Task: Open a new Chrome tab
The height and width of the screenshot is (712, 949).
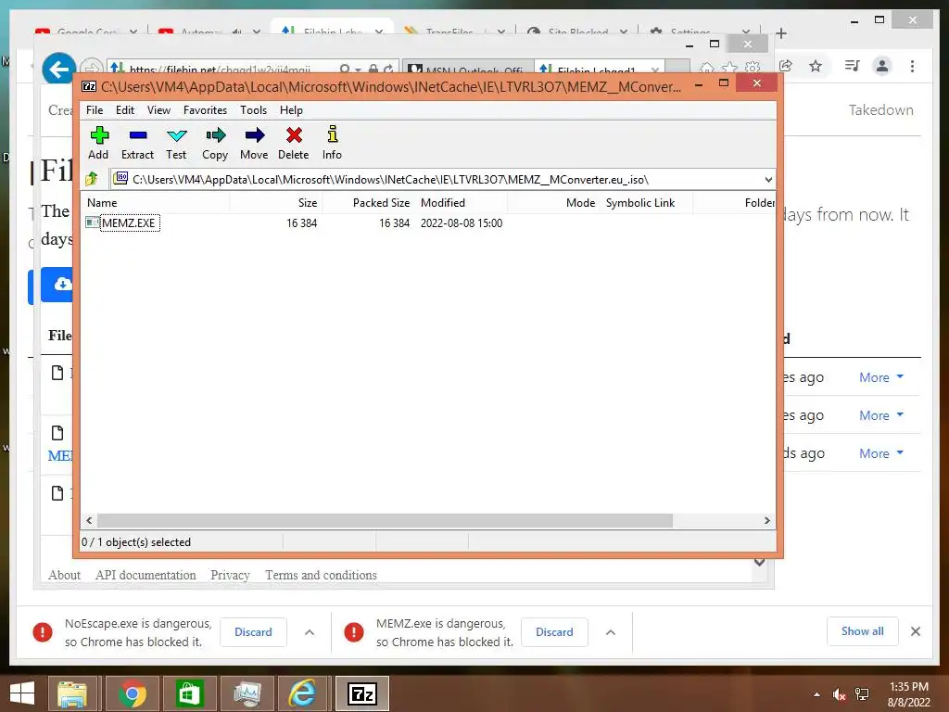Action: [x=780, y=33]
